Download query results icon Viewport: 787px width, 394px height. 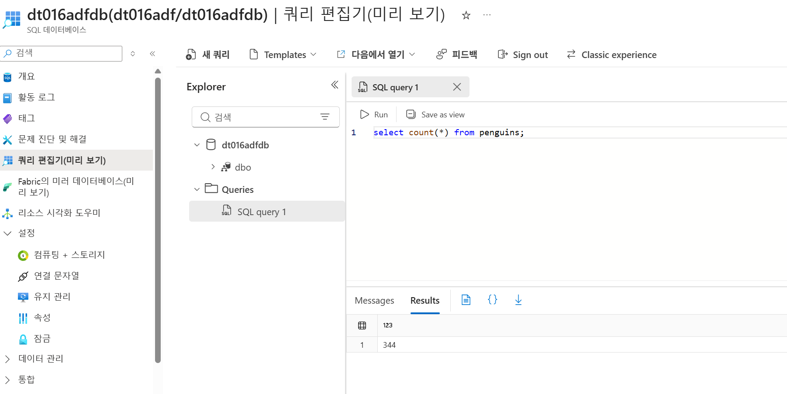(x=518, y=300)
